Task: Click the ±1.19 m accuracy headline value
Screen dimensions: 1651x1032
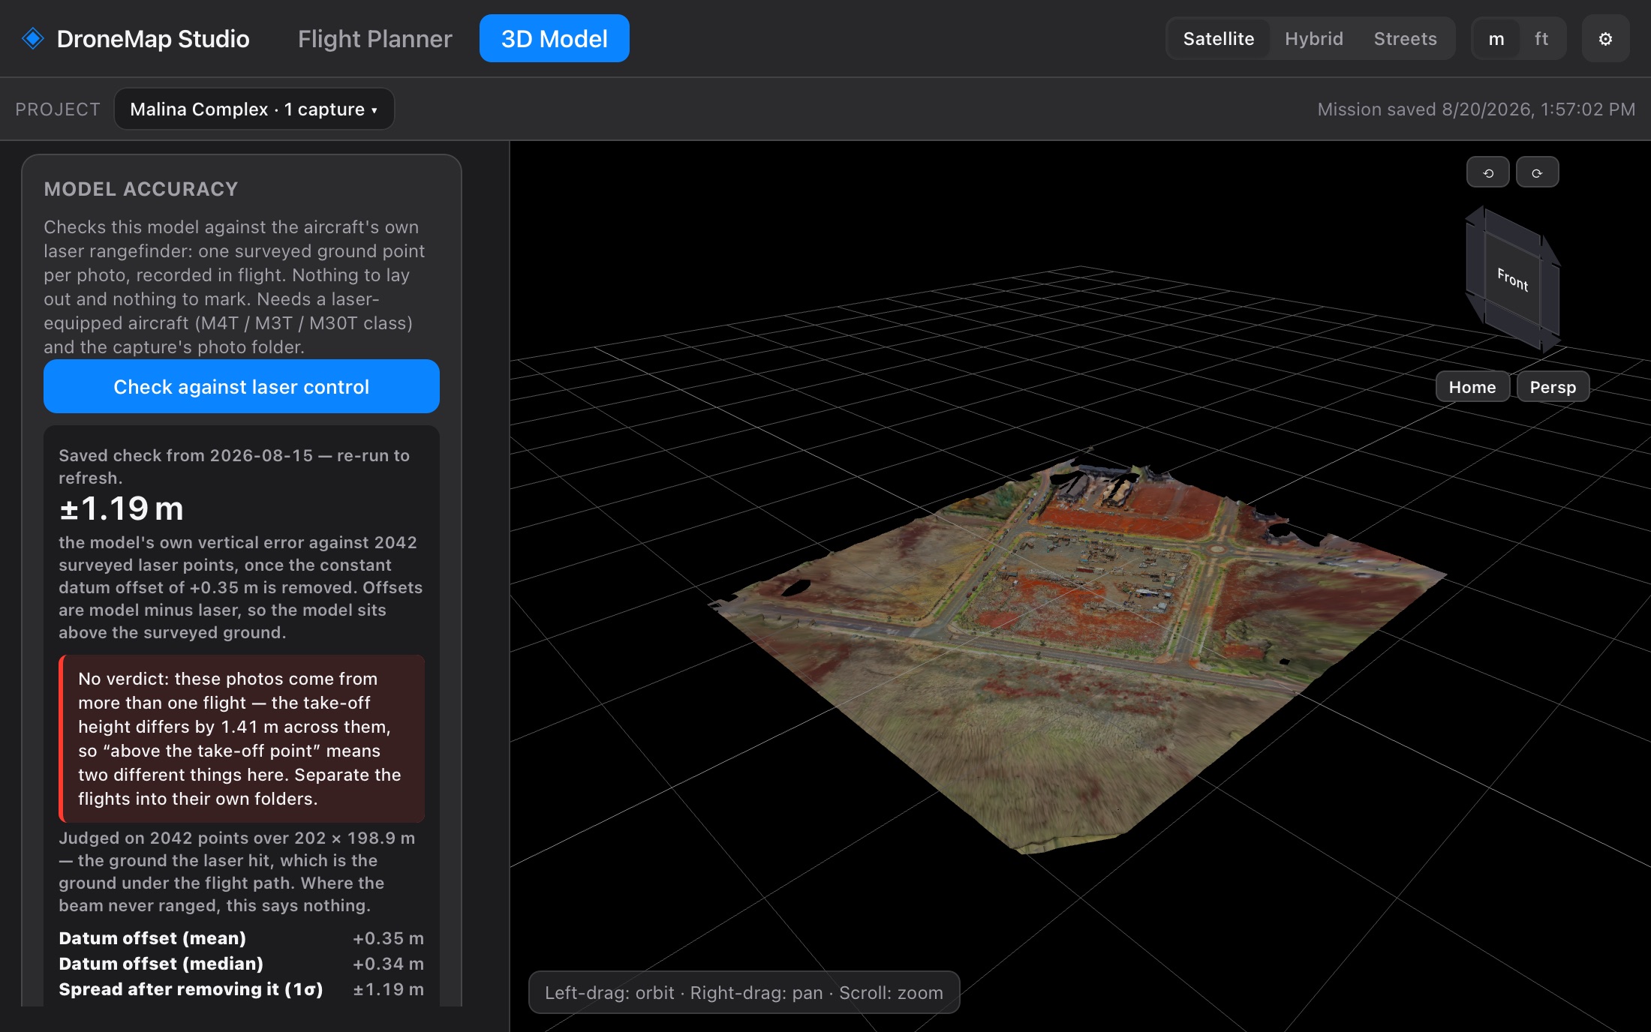Action: pos(122,508)
